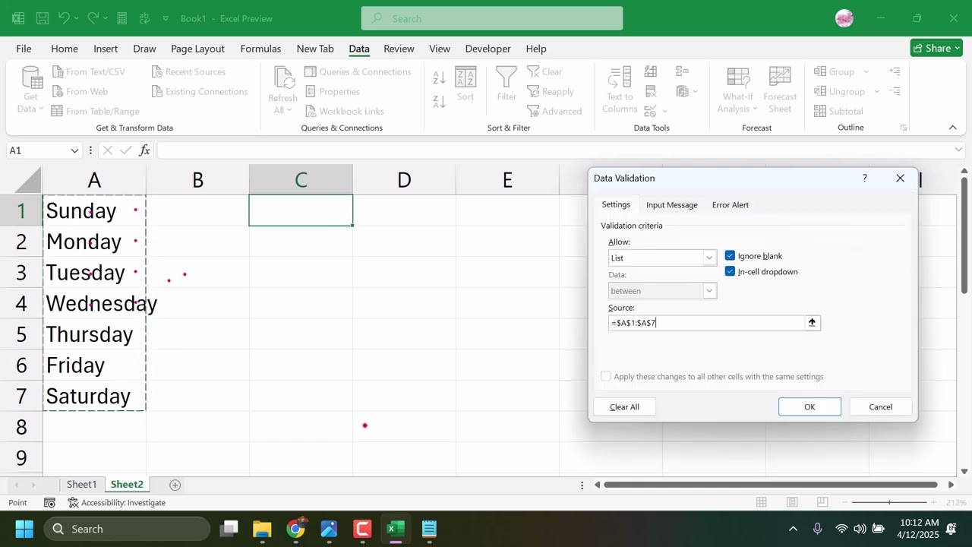The height and width of the screenshot is (547, 972).
Task: Open the calculator icon in quick access toolbar
Action: click(121, 18)
